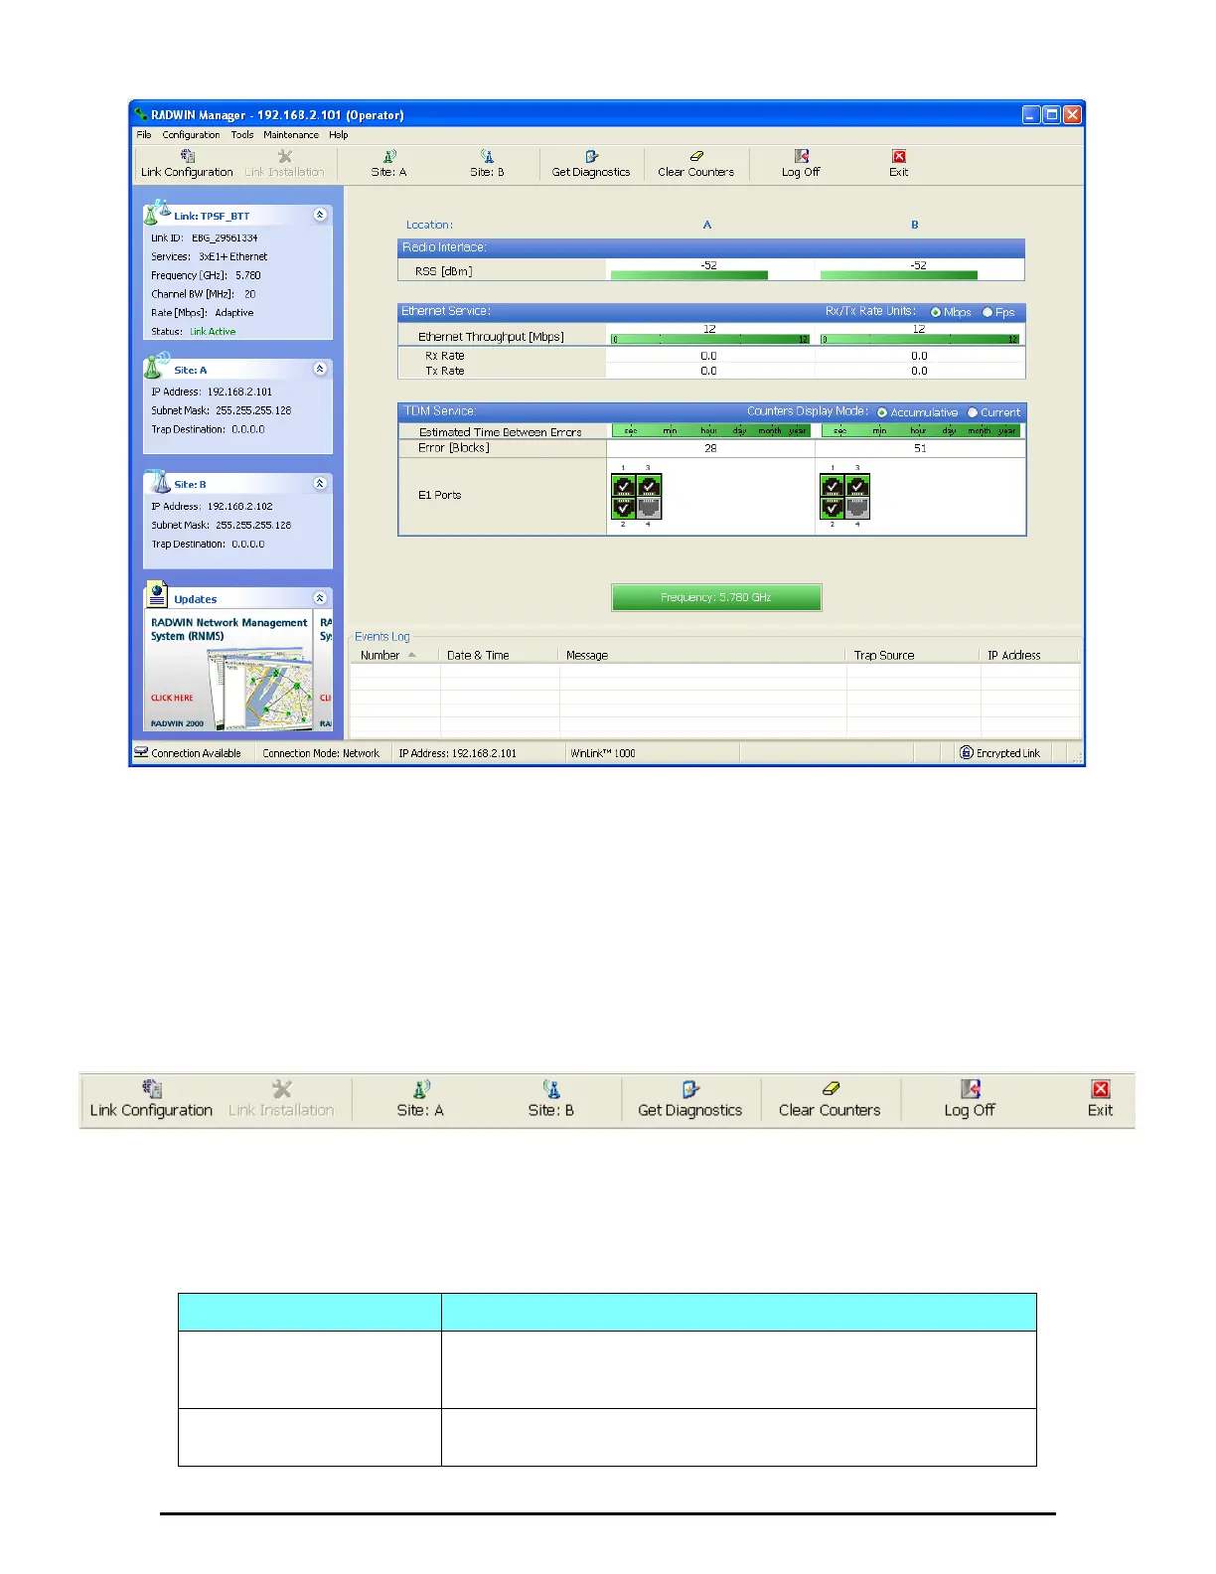Click the red CLICK HERE link under RNMS
1216x1574 pixels.
tap(172, 698)
